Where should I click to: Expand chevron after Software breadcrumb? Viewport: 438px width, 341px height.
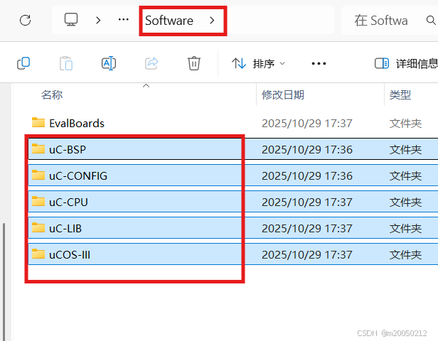(212, 20)
